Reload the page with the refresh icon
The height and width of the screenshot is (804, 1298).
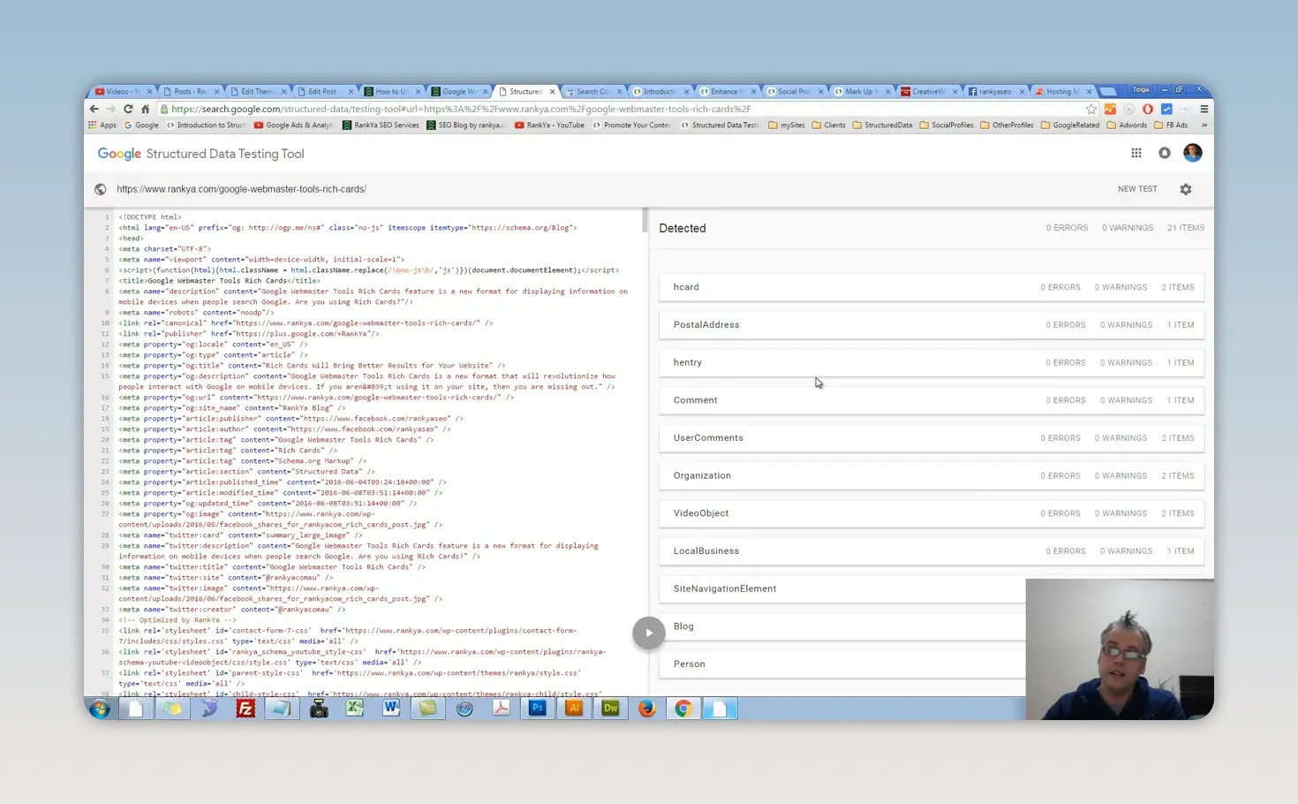[128, 109]
